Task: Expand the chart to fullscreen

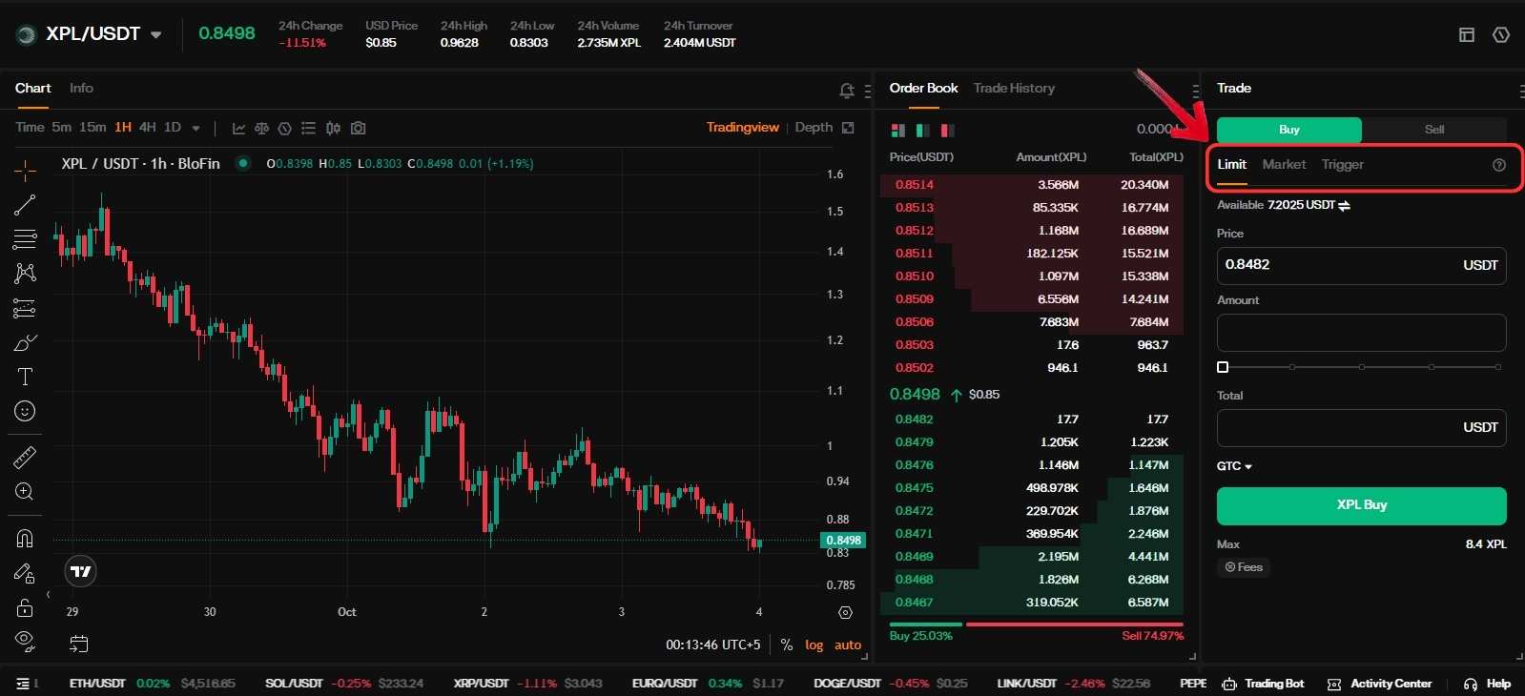Action: [848, 128]
